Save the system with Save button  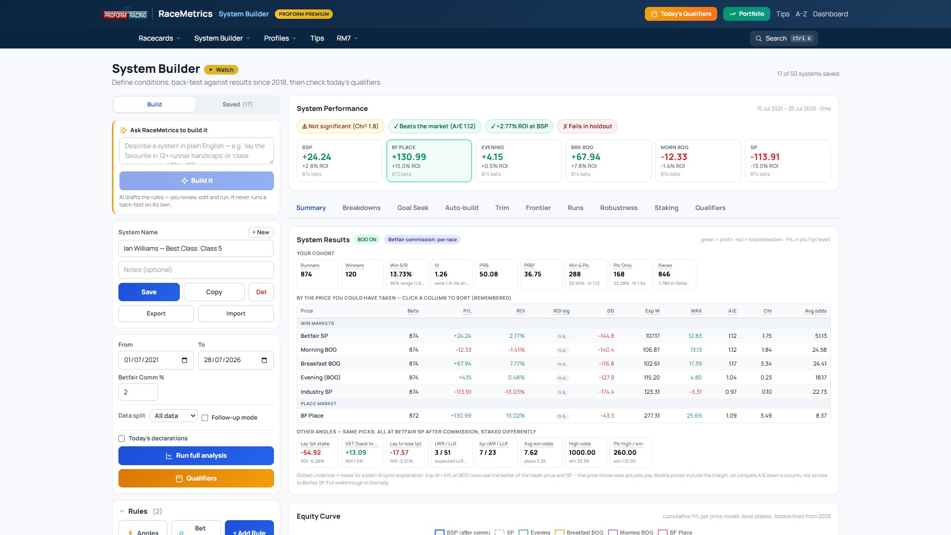click(x=149, y=292)
